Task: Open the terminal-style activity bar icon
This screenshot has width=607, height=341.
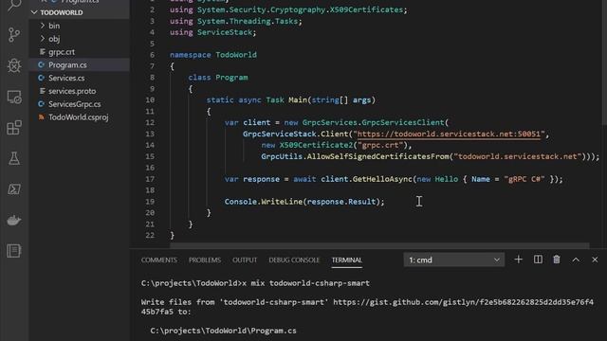Action: tap(14, 189)
